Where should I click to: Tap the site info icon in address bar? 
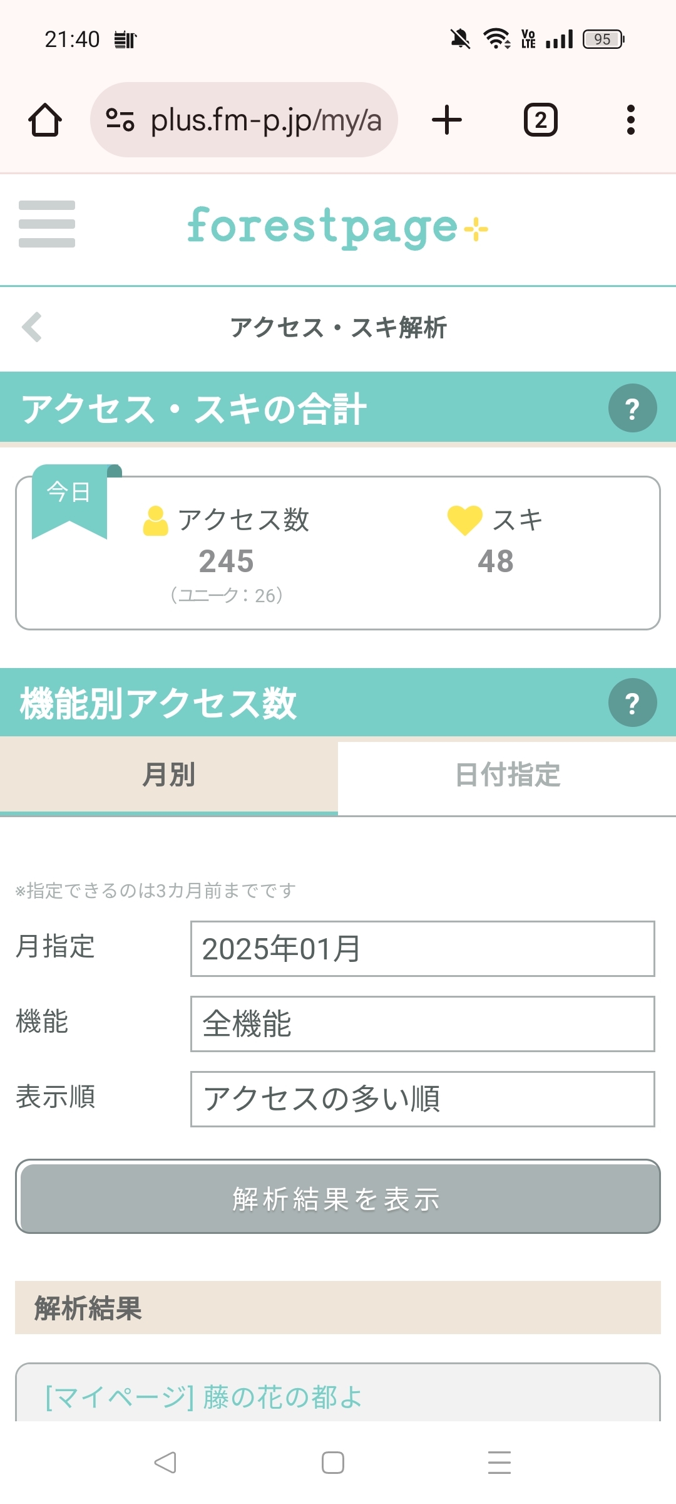coord(120,120)
